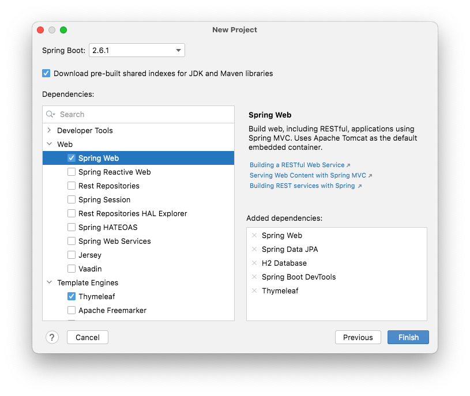Enable Rest Repositories HAL Explorer
Screen dimensions: 470x396
pos(72,213)
